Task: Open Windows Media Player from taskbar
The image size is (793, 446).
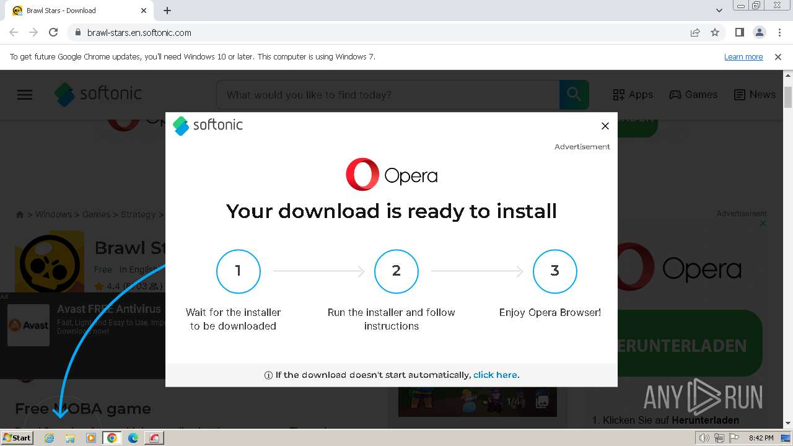Action: pyautogui.click(x=91, y=438)
